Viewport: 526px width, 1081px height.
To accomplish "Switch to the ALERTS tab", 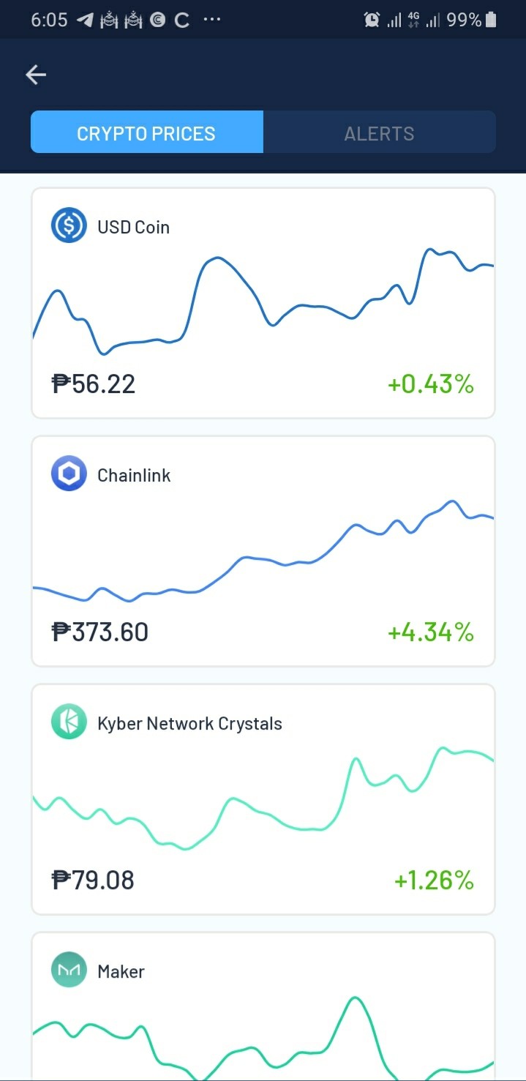I will (x=380, y=132).
